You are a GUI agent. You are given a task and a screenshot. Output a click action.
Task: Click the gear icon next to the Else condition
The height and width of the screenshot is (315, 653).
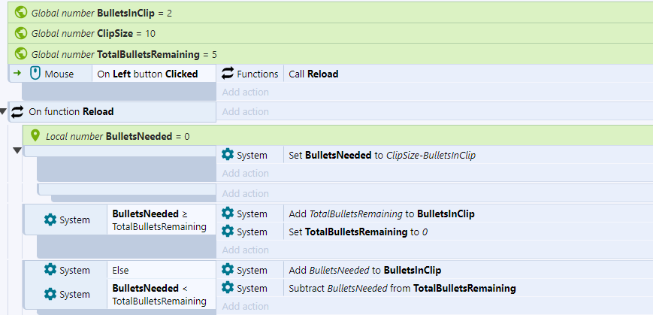pyautogui.click(x=50, y=270)
